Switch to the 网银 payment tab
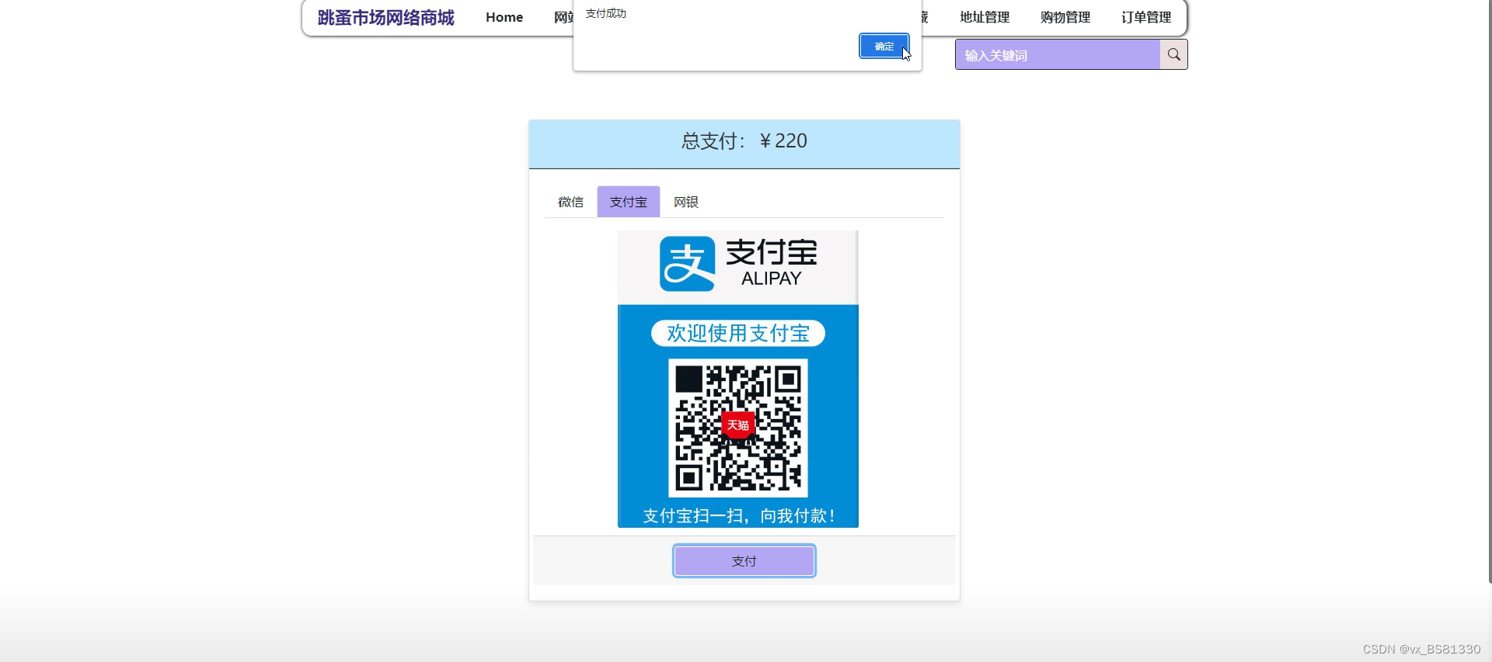This screenshot has width=1492, height=662. 686,202
